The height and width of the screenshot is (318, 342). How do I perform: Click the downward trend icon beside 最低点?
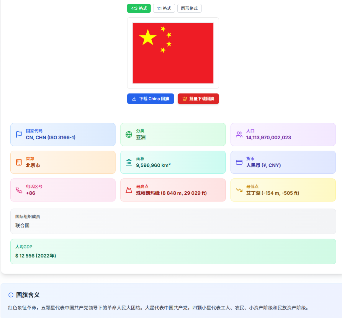click(239, 190)
